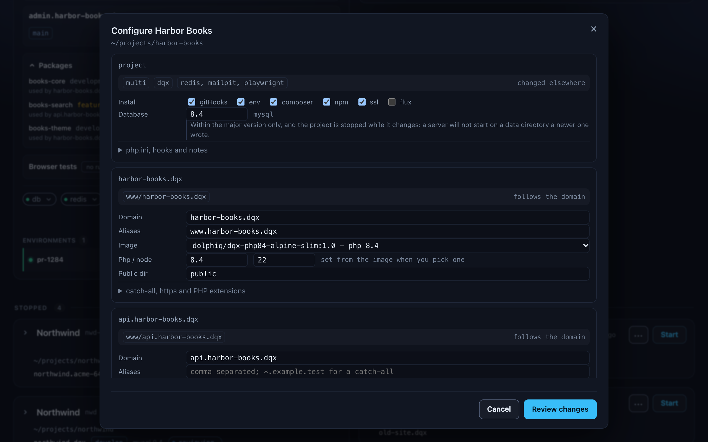This screenshot has height=442, width=708.
Task: Click Review changes button
Action: coord(560,409)
